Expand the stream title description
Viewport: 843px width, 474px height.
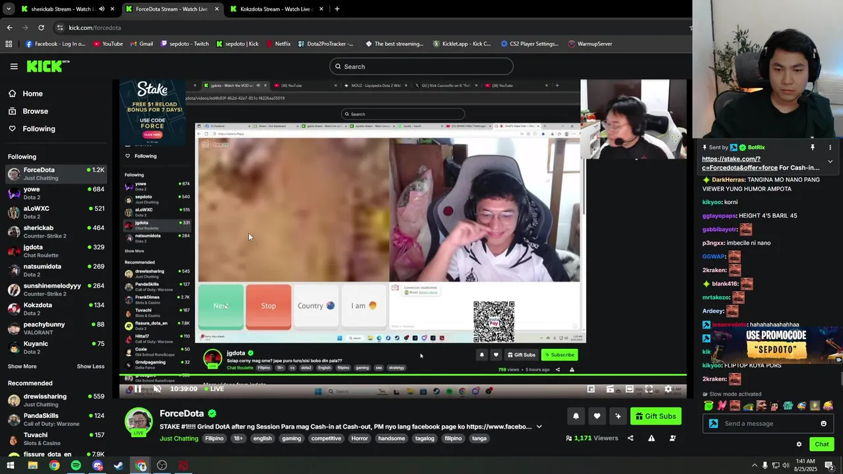coord(539,427)
